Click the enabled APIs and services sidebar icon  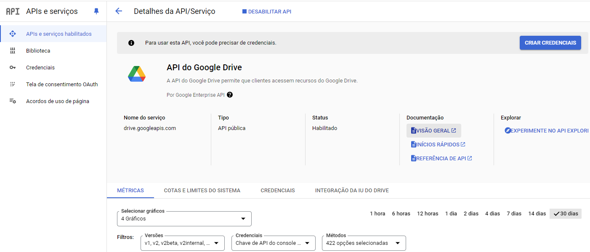13,34
